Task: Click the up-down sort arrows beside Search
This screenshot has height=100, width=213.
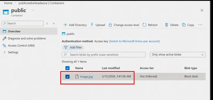Action: tap(47, 24)
